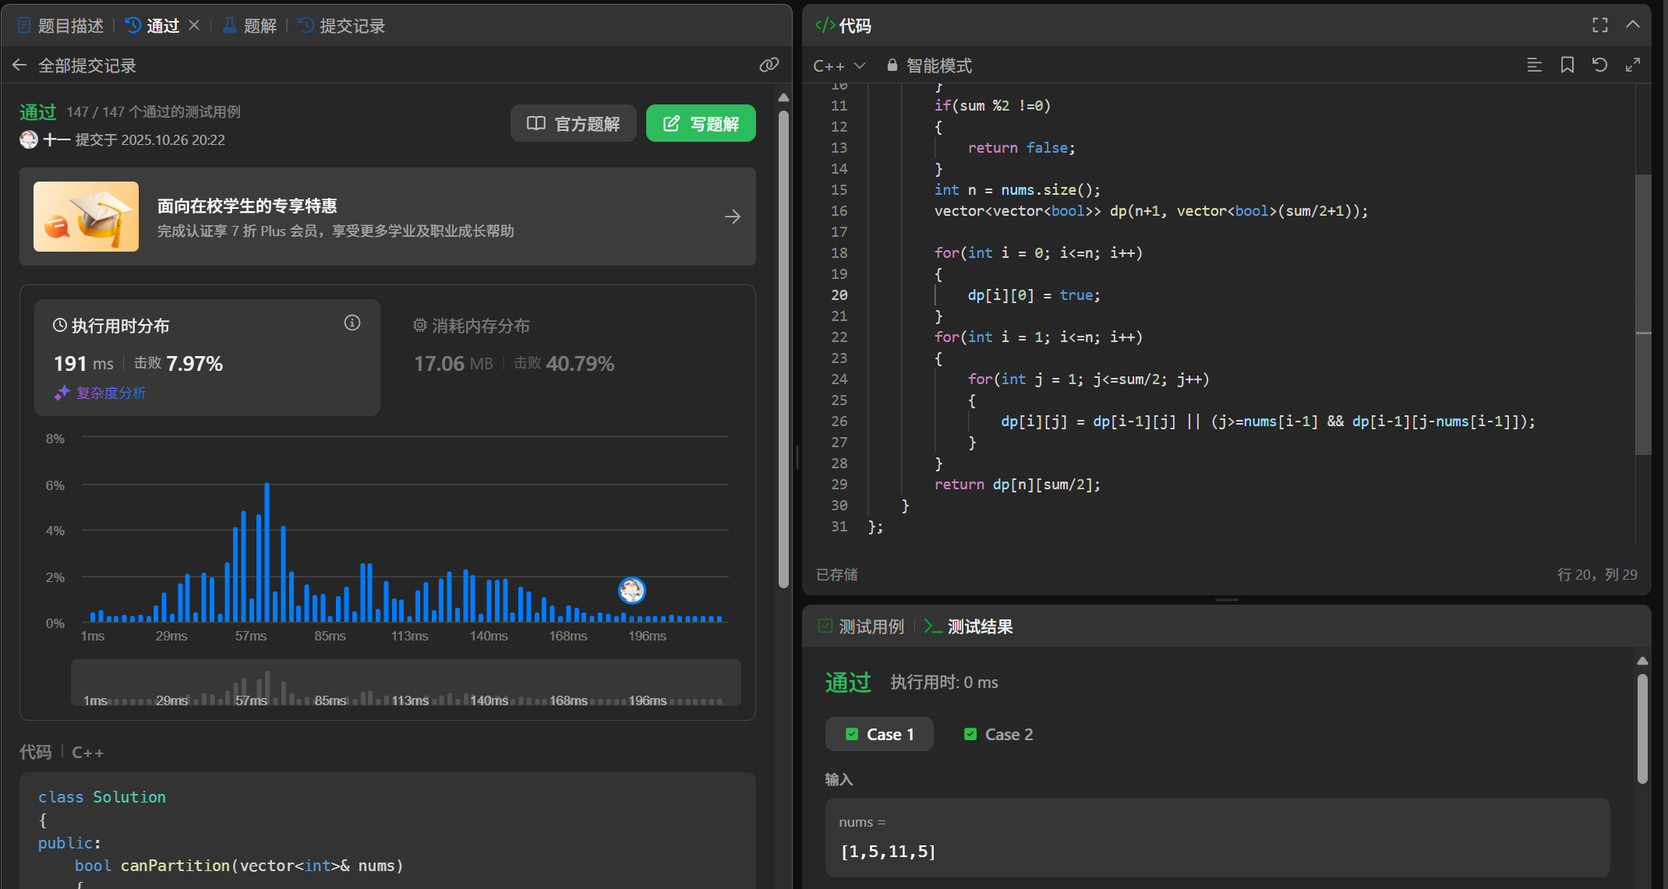Reset code with the undo arrow icon

pos(1599,65)
